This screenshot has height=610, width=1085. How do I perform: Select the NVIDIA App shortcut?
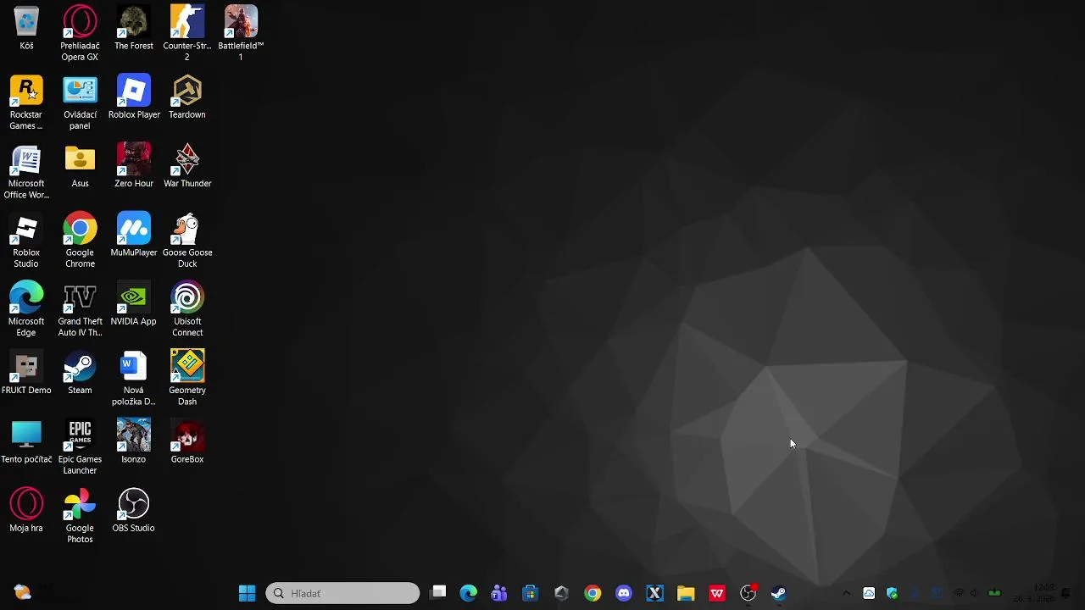point(134,304)
